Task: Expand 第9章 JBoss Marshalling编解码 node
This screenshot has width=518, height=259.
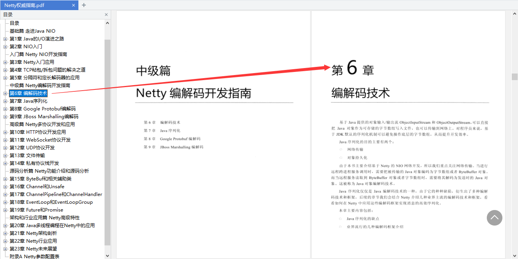Action: click(x=5, y=117)
